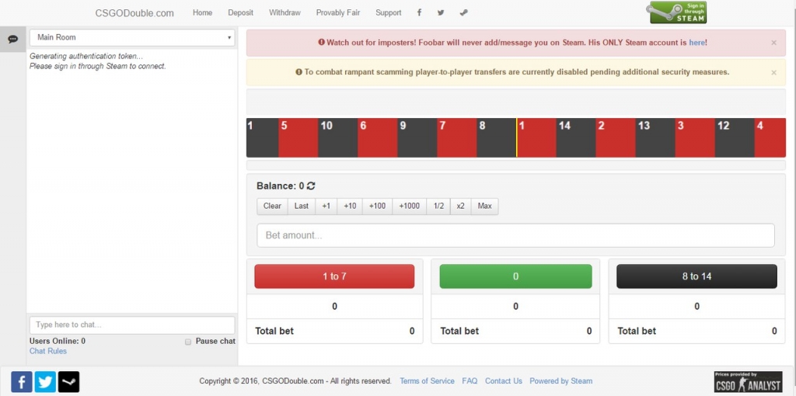
Task: Open the Provably Fair page
Action: coord(337,12)
